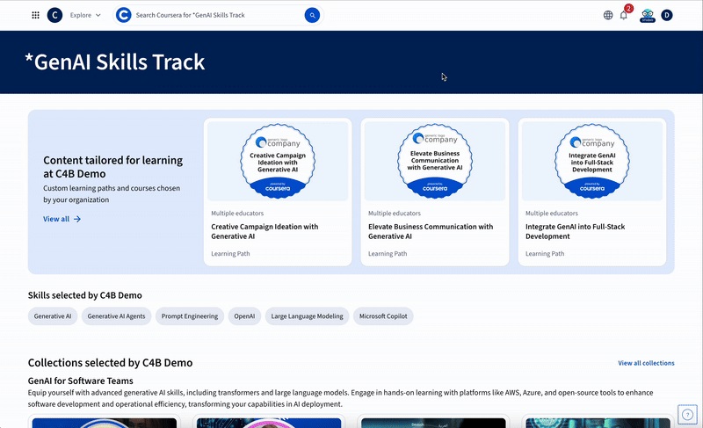703x428 pixels.
Task: Select the Generative AI Agents skill chip
Action: point(116,316)
